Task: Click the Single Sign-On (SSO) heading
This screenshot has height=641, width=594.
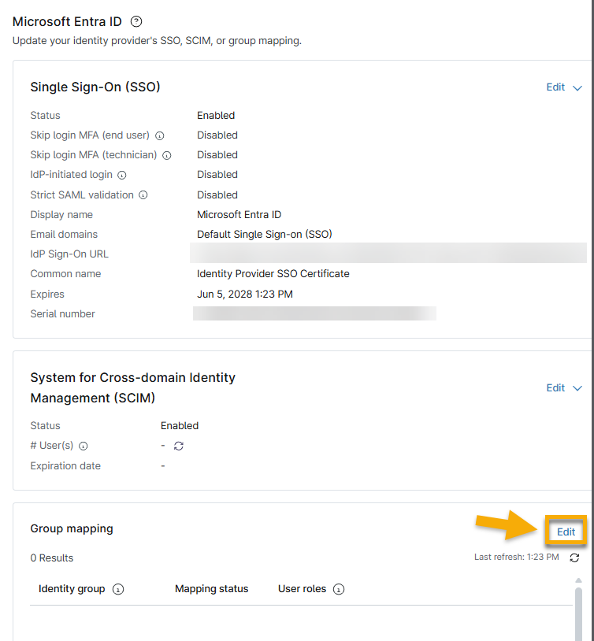Action: (95, 87)
